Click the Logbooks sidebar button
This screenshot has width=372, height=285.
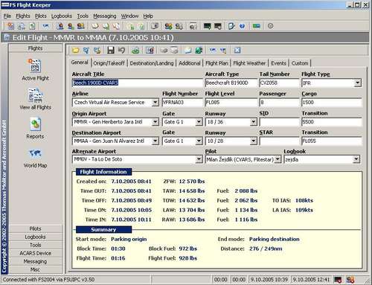[x=36, y=237]
